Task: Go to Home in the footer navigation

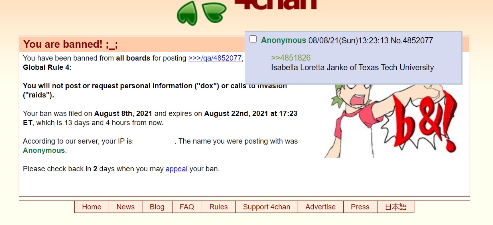Action: coord(91,207)
